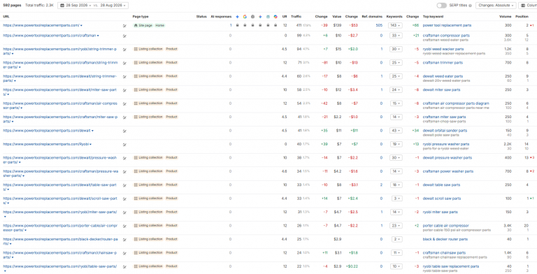Open the caret menu next to homepage URL
The image size is (537, 274).
pos(81,25)
